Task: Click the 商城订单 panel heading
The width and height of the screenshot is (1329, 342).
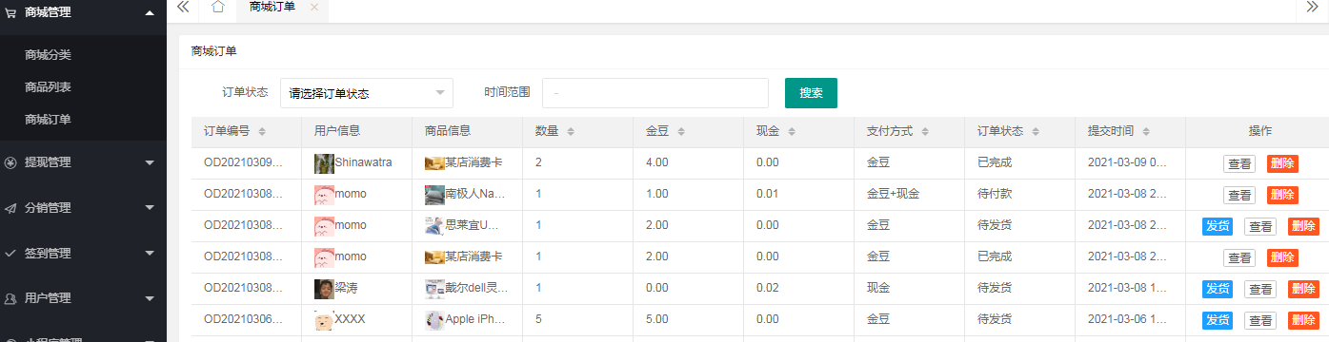Action: click(214, 51)
